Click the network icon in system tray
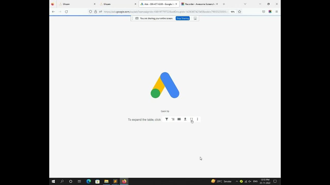 (x=245, y=181)
